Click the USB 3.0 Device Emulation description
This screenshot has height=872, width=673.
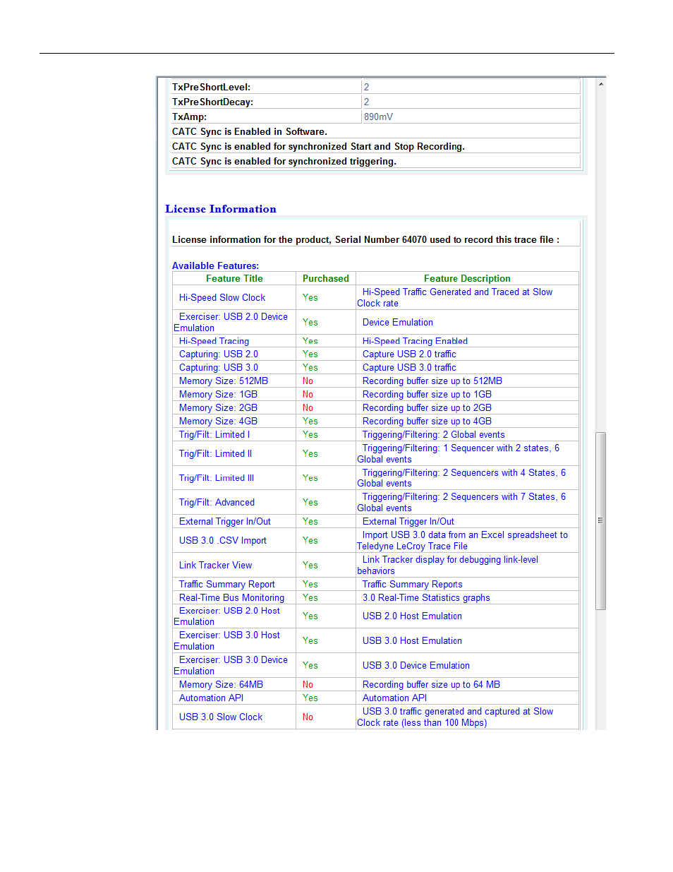(x=416, y=666)
